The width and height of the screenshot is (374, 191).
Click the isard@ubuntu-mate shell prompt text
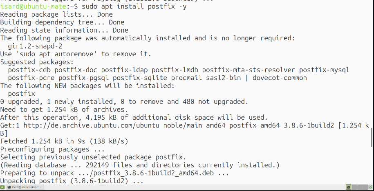click(x=39, y=7)
